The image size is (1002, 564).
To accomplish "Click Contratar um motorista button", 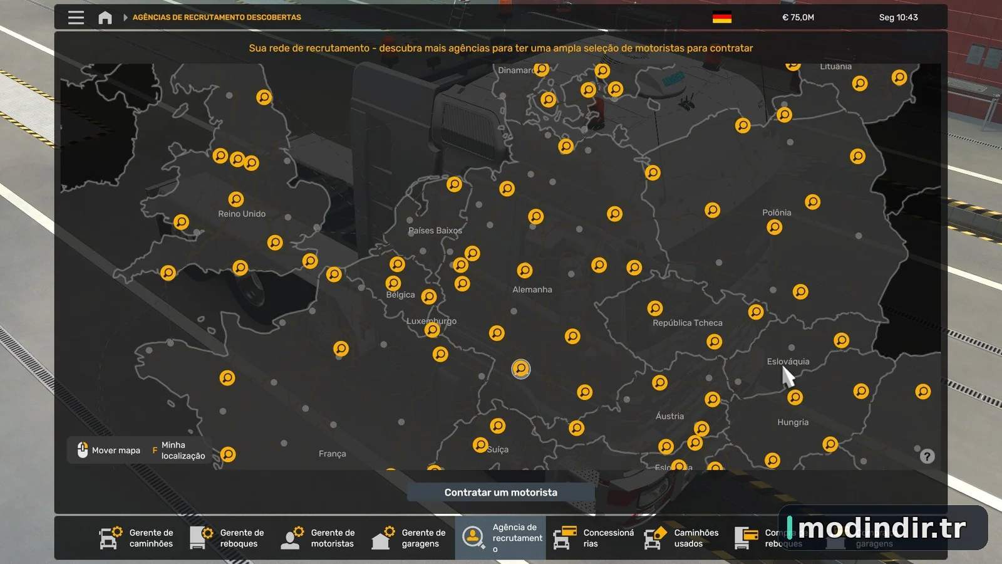I will coord(501,493).
